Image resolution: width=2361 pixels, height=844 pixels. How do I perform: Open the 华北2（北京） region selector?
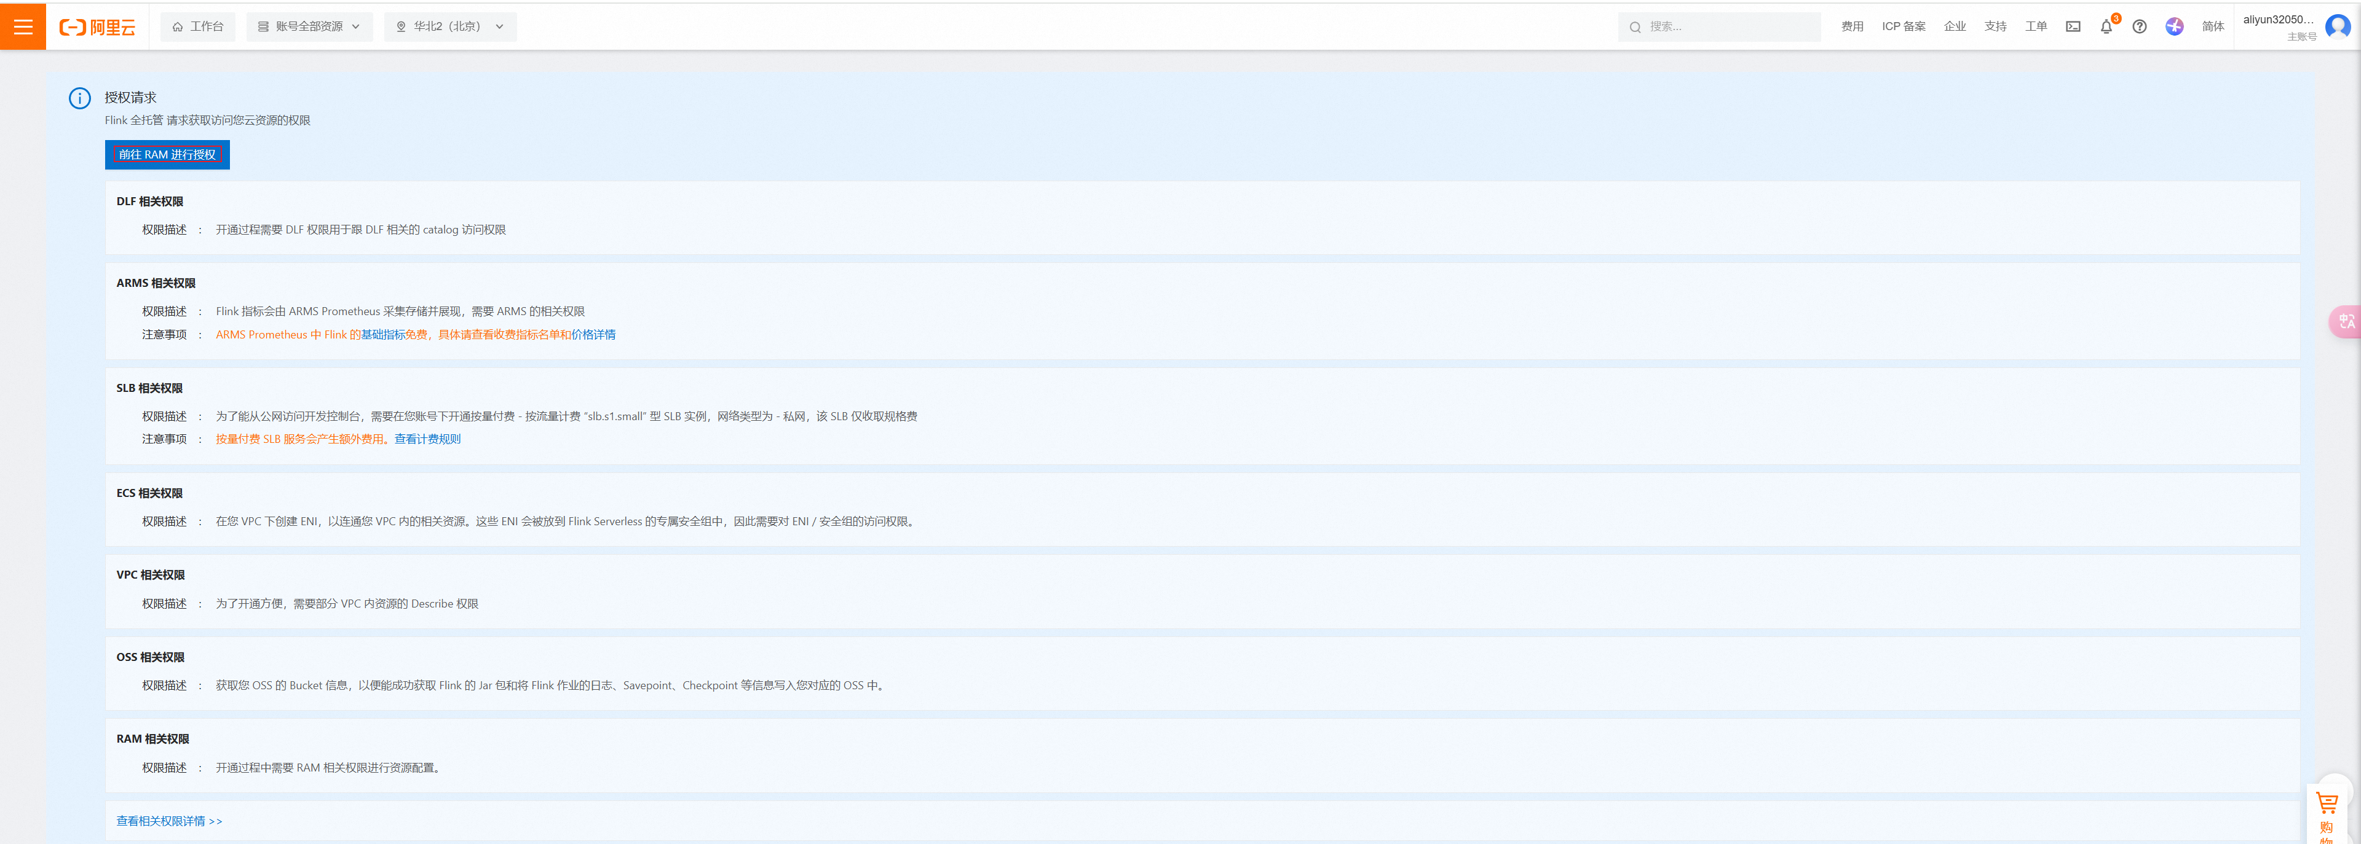point(450,26)
